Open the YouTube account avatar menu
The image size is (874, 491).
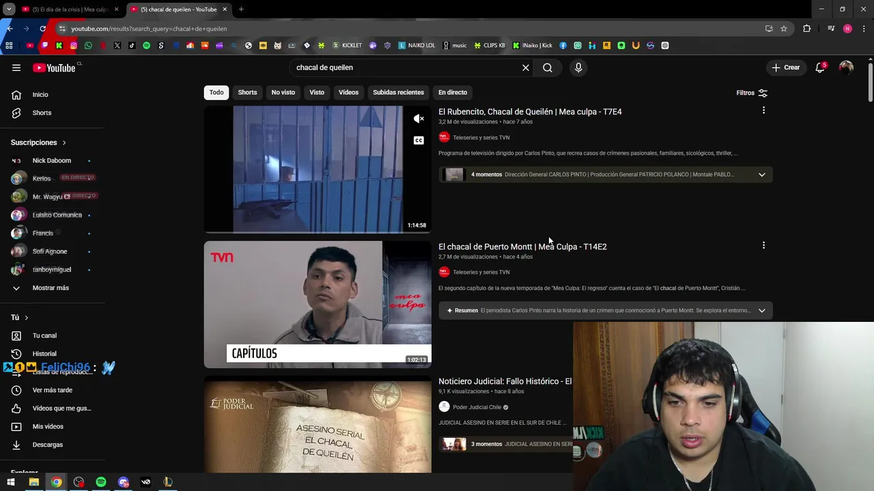846,68
